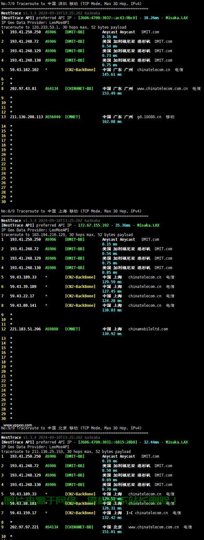Click the gd.10086.cn hostname at hop 13

149,117
